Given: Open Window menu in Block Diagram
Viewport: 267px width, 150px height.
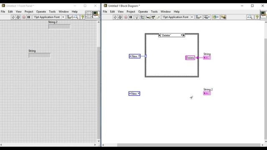Looking at the screenshot, I should pyautogui.click(x=166, y=12).
